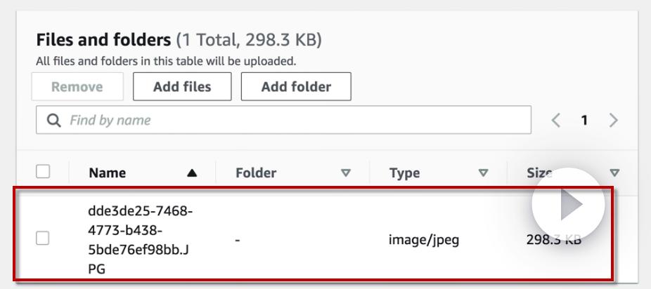Click the Folder column header label

tap(256, 173)
